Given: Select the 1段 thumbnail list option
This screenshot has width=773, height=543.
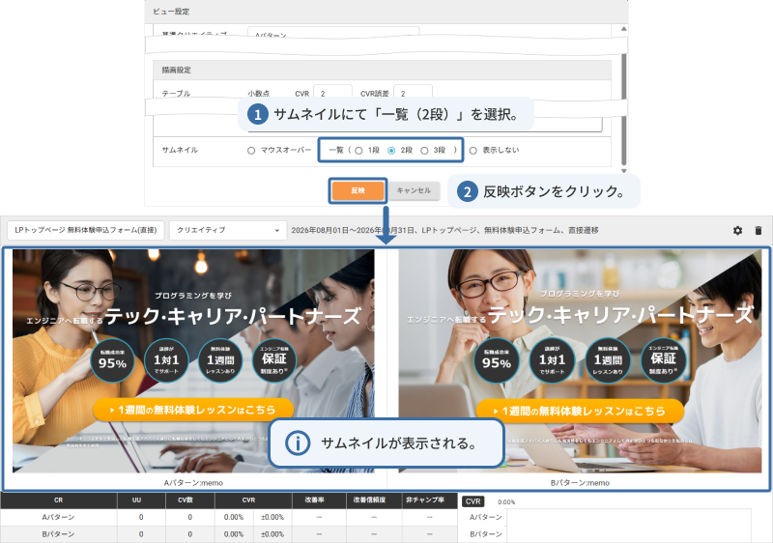Looking at the screenshot, I should coord(358,151).
